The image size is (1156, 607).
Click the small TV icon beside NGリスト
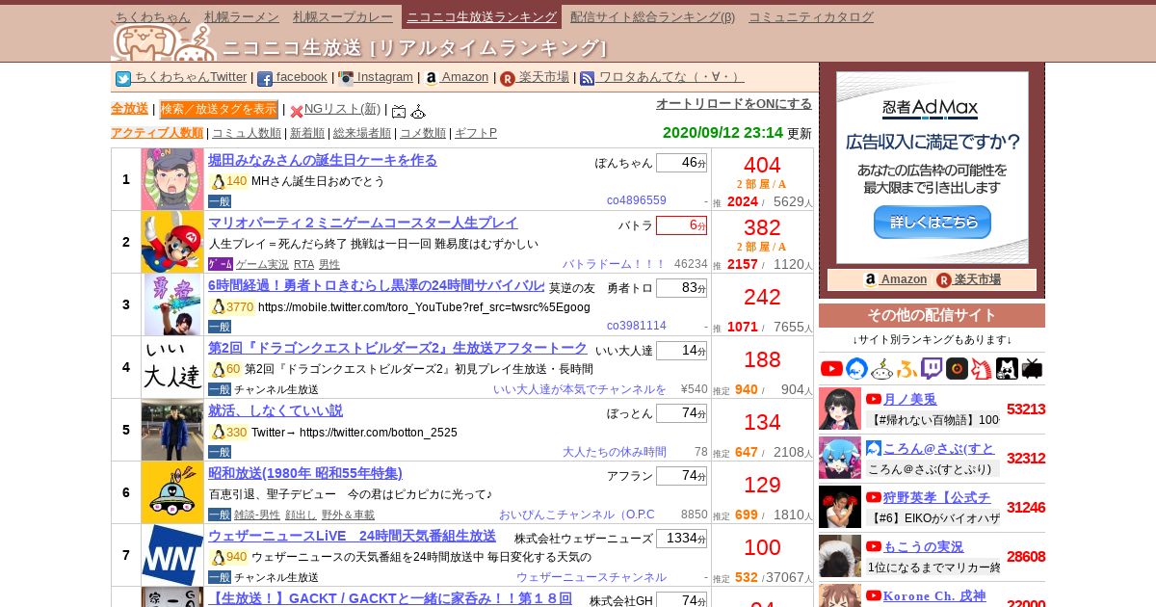[x=399, y=111]
